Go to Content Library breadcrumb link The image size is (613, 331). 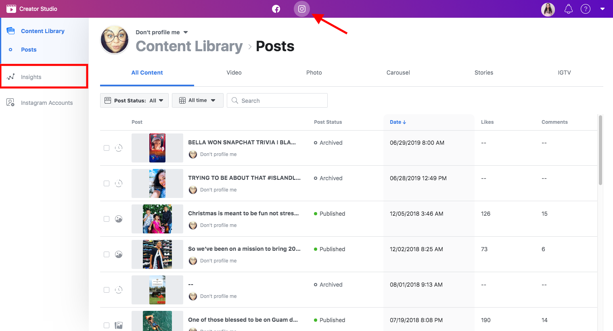(189, 46)
